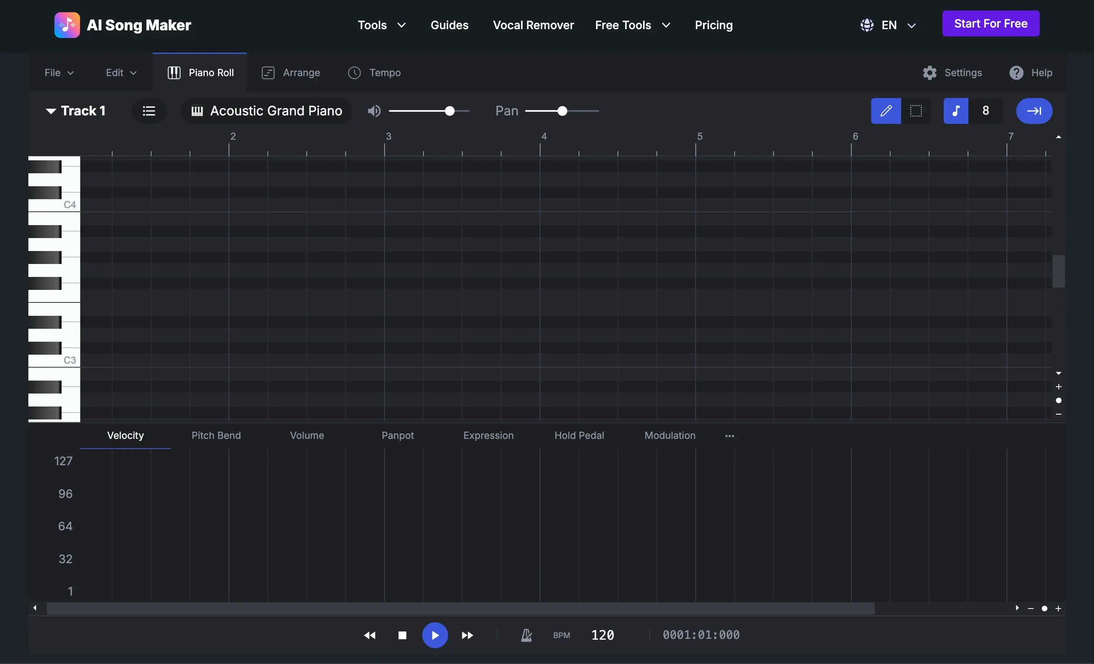Screen dimensions: 1094x664
Task: Click the vertical scrollbar up arrow
Action: [1058, 137]
